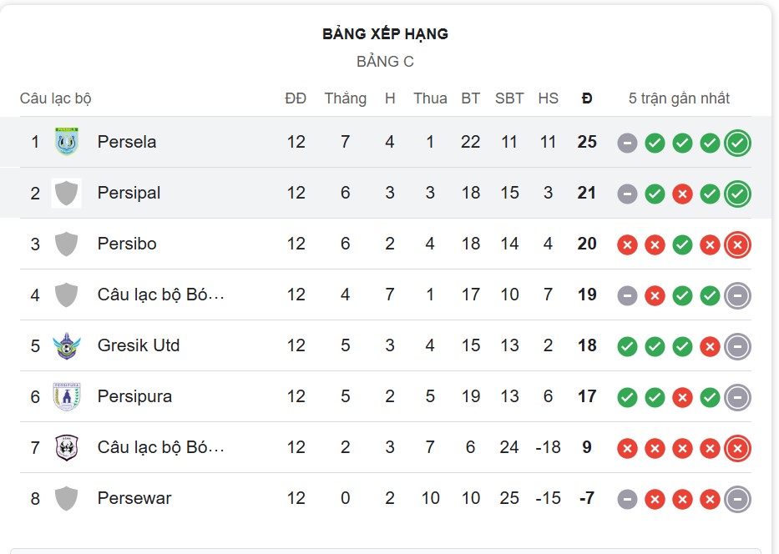Click the crest of seventh-placed Câu lạc bộ Bó…

tap(66, 447)
